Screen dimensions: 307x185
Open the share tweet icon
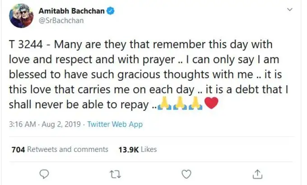tap(257, 173)
